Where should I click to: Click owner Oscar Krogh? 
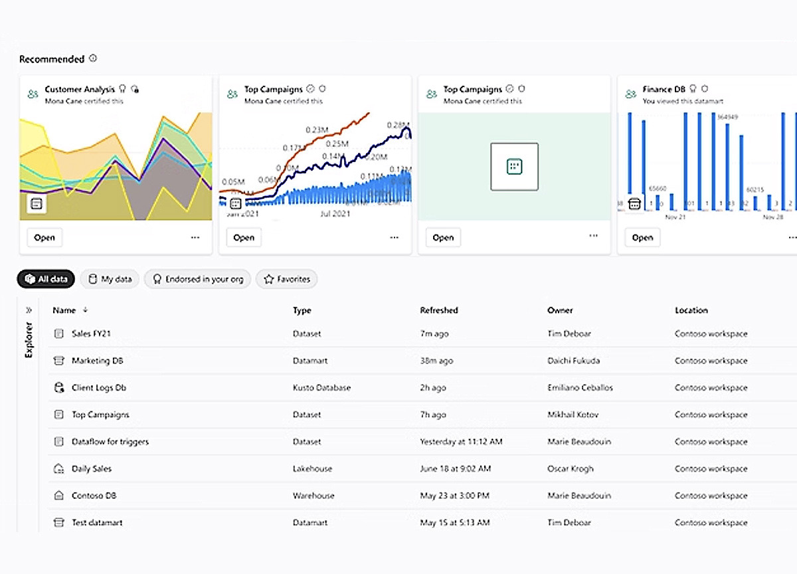click(571, 468)
